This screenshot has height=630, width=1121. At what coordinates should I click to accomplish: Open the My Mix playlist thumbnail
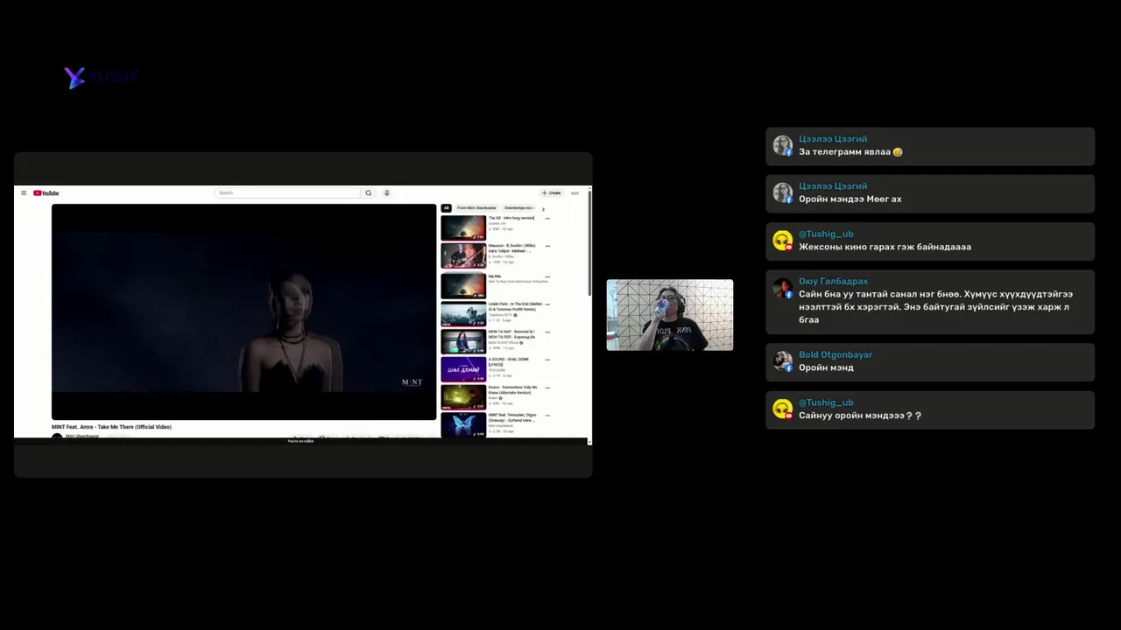click(463, 286)
